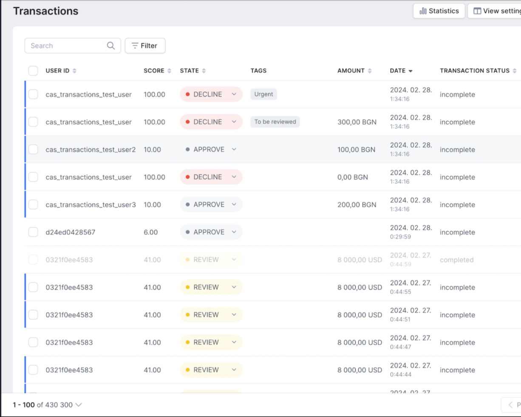
Task: Sort by Amount column arrows
Action: (x=369, y=71)
